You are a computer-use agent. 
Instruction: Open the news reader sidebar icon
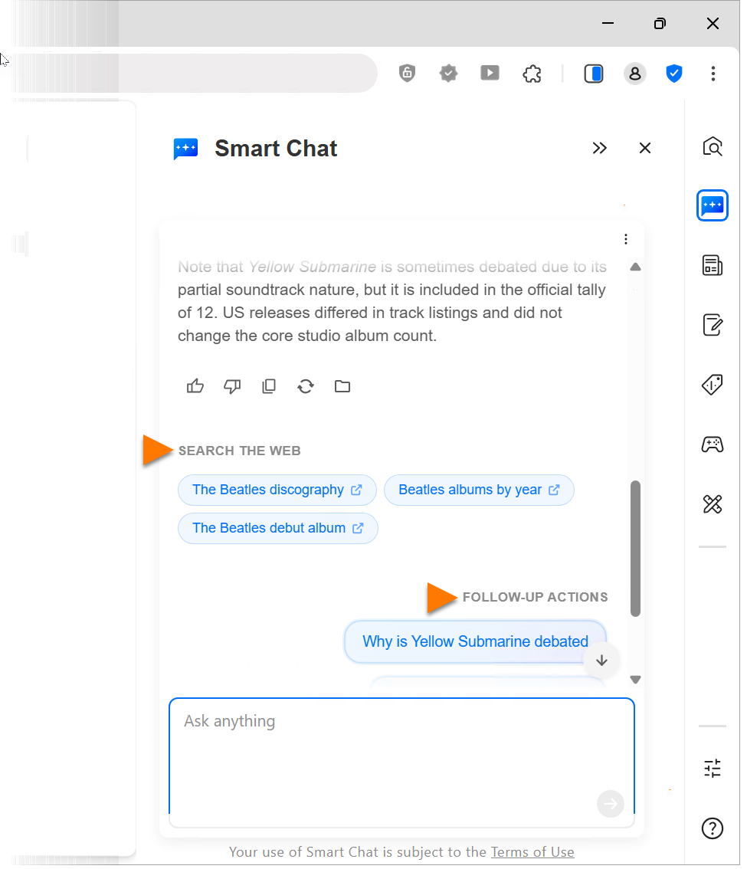pyautogui.click(x=713, y=265)
